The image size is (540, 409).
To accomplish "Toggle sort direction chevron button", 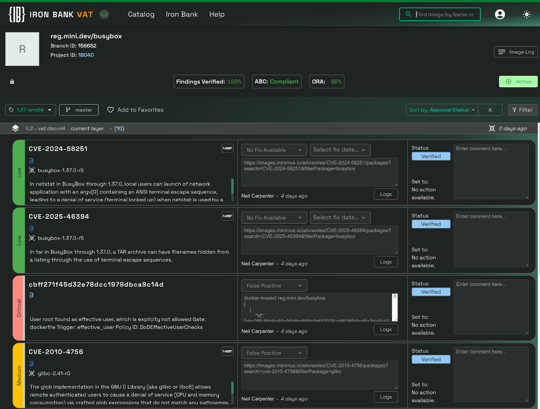I will 490,110.
